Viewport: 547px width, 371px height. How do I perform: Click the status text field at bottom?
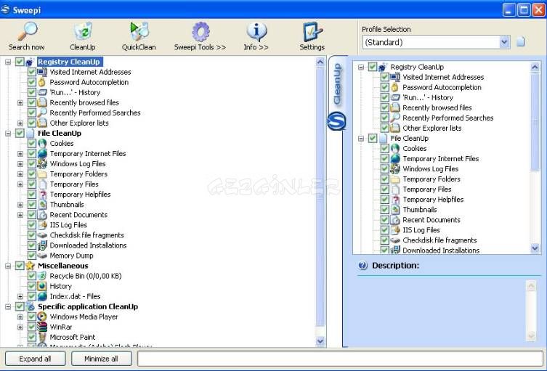[x=341, y=359]
